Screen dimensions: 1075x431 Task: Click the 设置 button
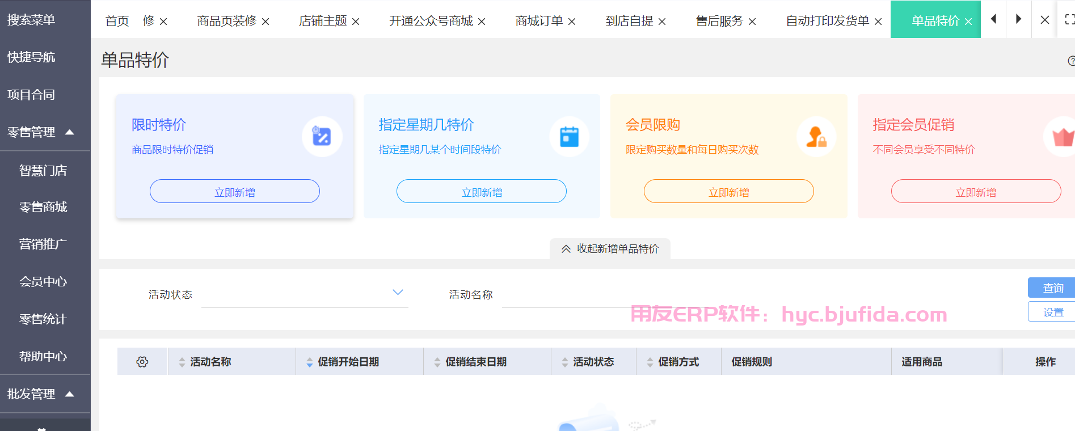tap(1052, 312)
